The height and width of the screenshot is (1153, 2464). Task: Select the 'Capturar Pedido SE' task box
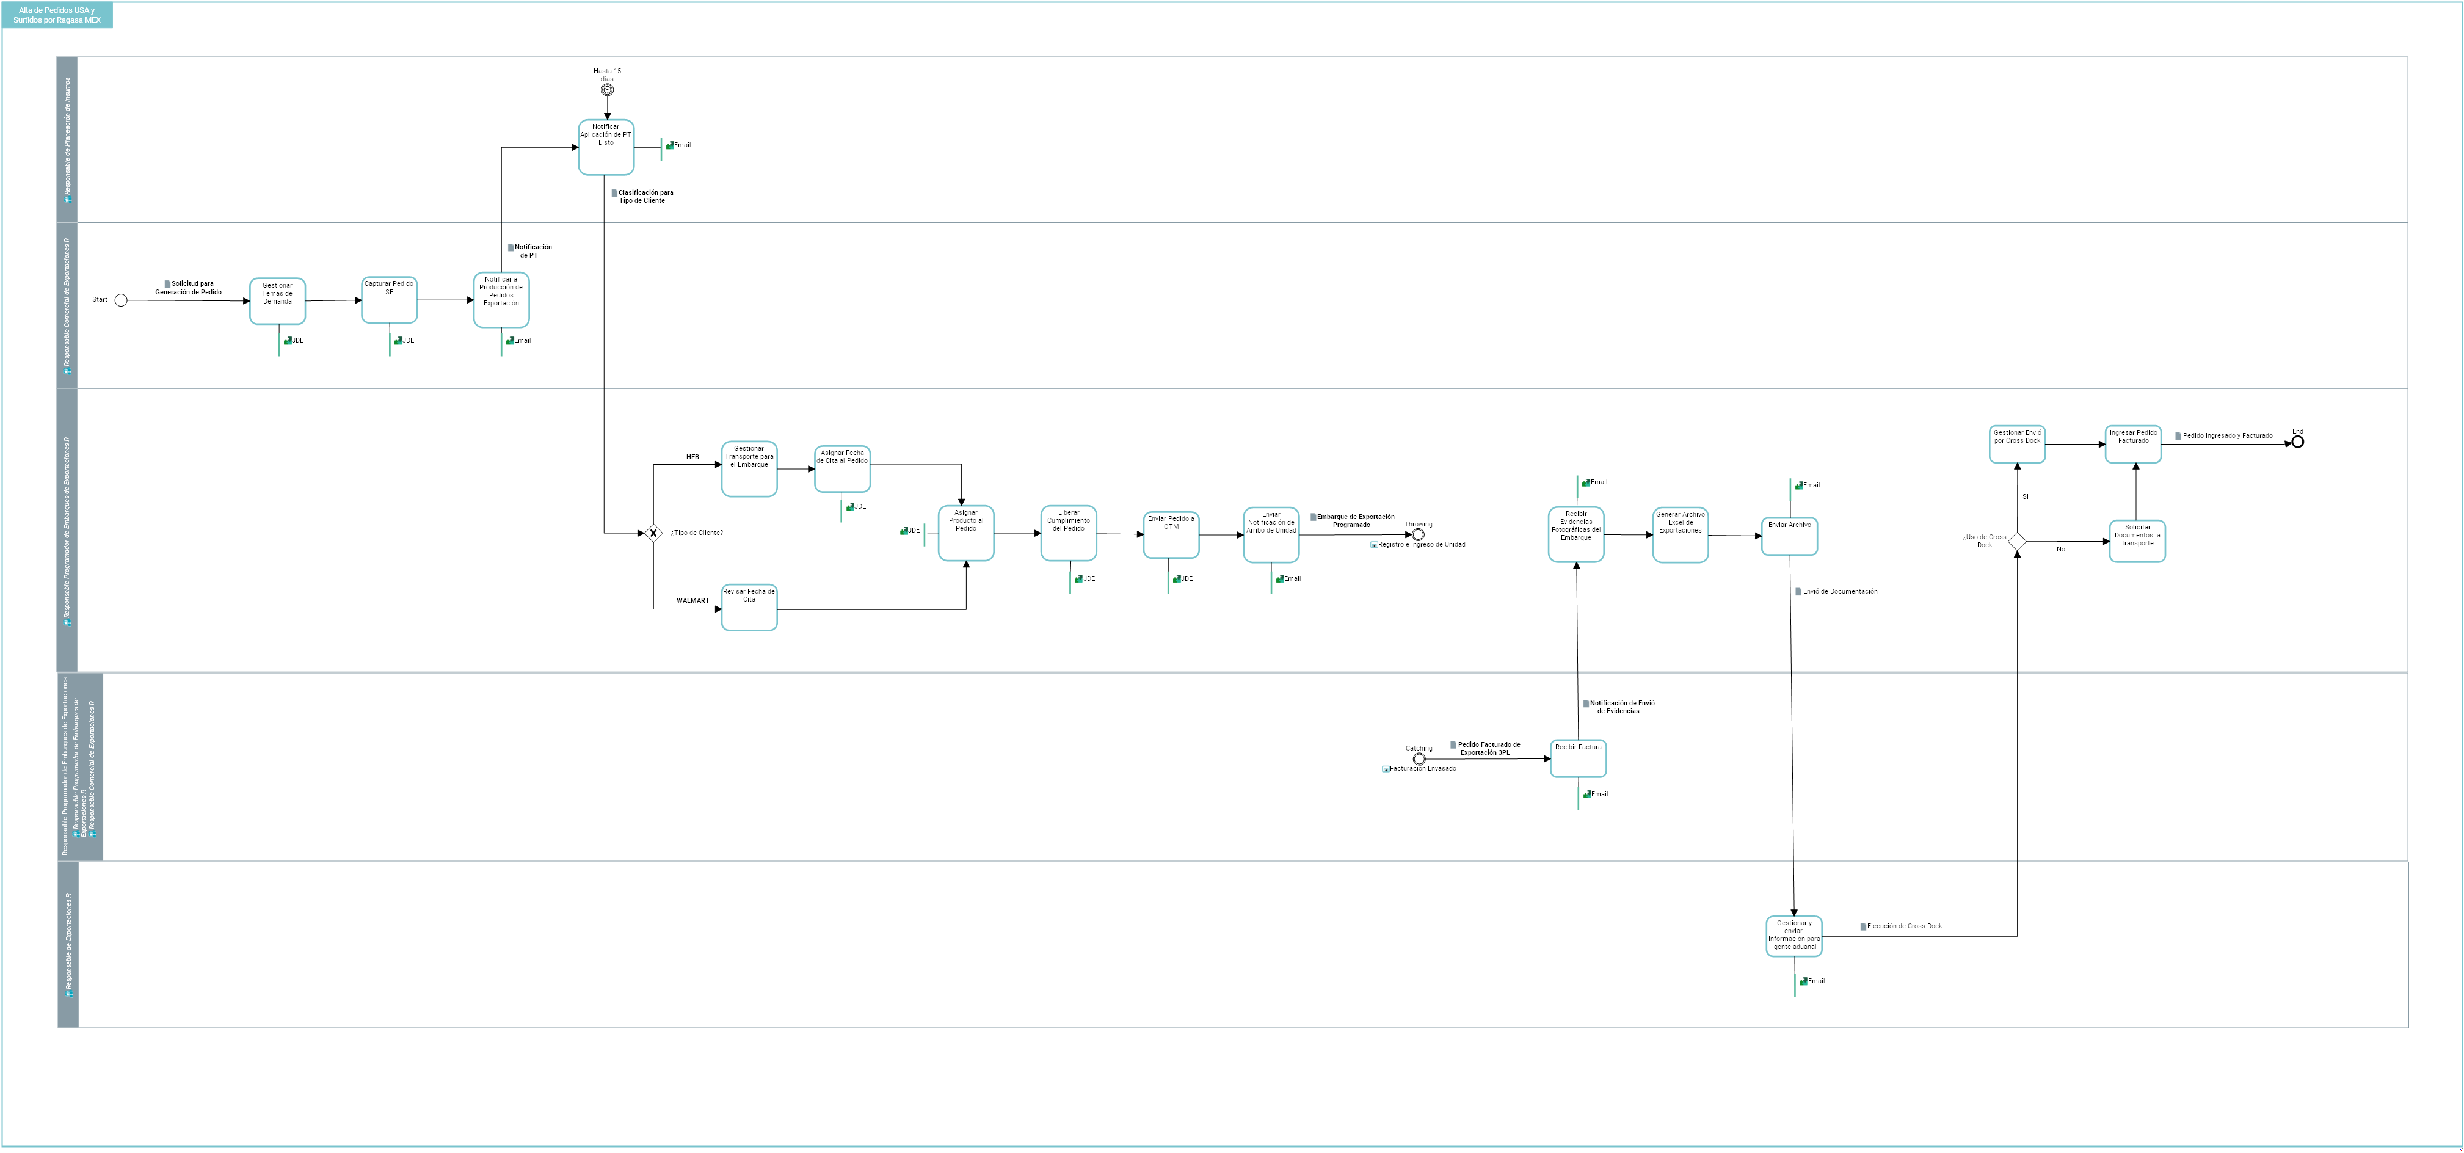[x=390, y=300]
